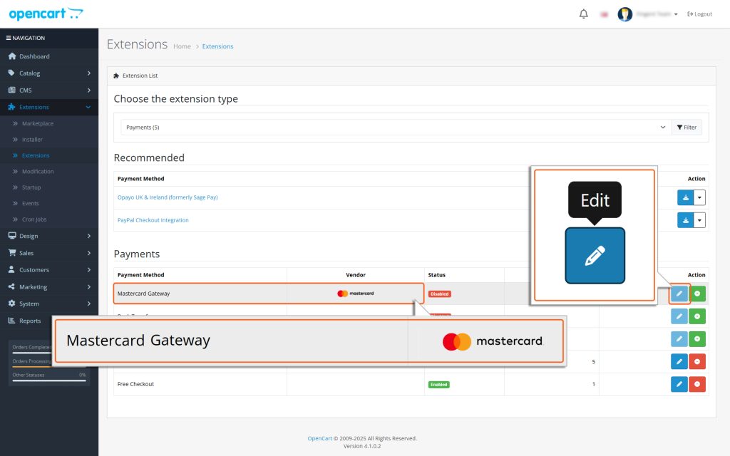Click the Filter button
This screenshot has width=730, height=456.
pyautogui.click(x=687, y=128)
